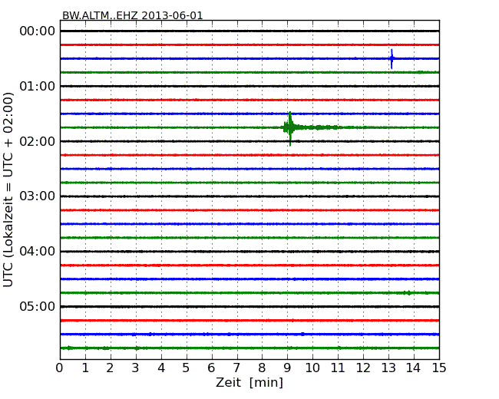Click the x-axis tick label 1

click(x=85, y=368)
